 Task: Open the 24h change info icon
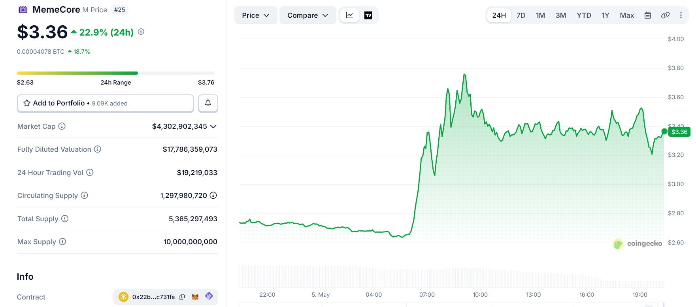(x=141, y=32)
